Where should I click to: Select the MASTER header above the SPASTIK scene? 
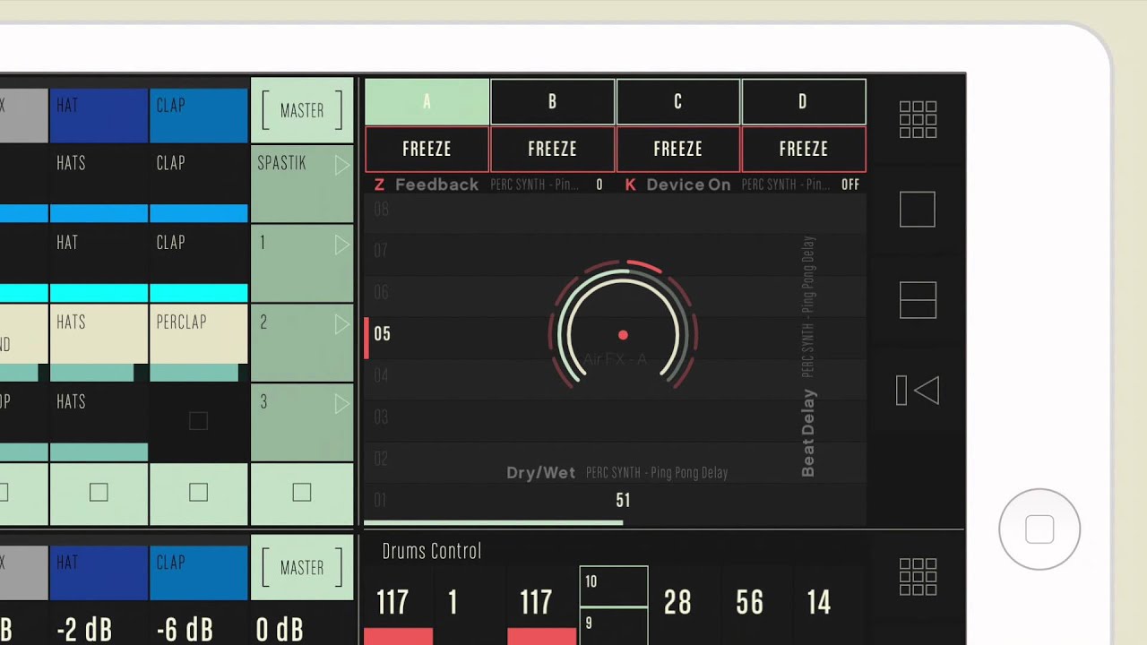[302, 110]
